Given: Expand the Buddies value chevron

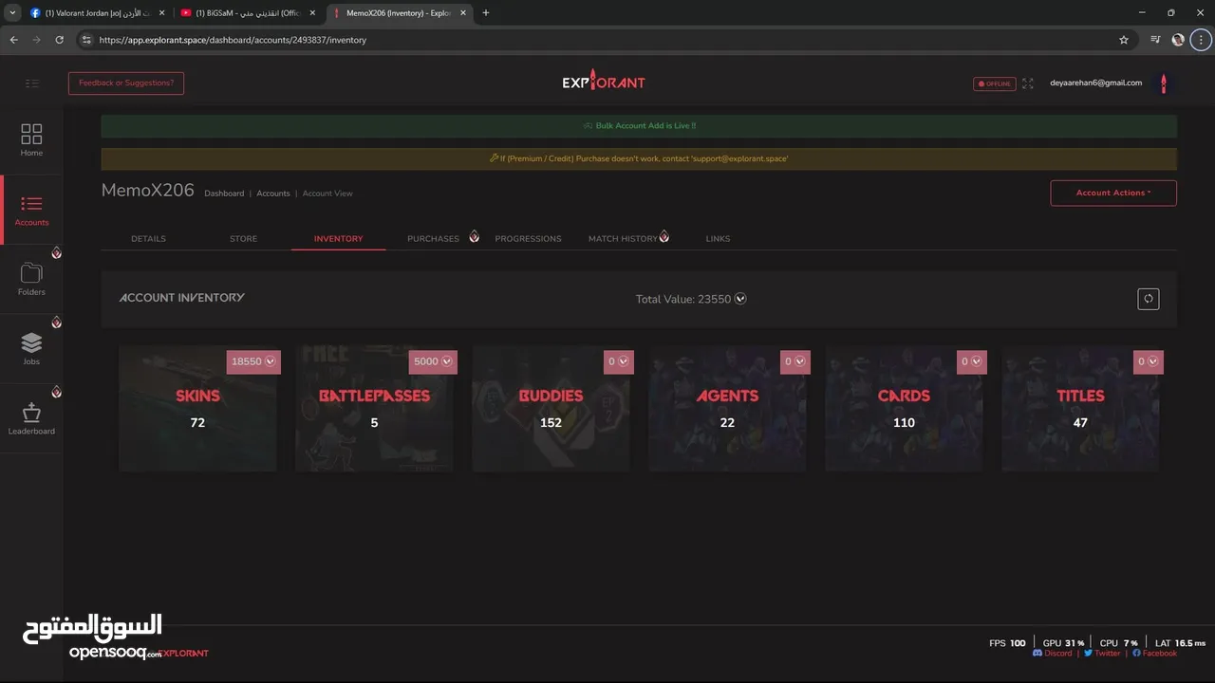Looking at the screenshot, I should point(624,361).
